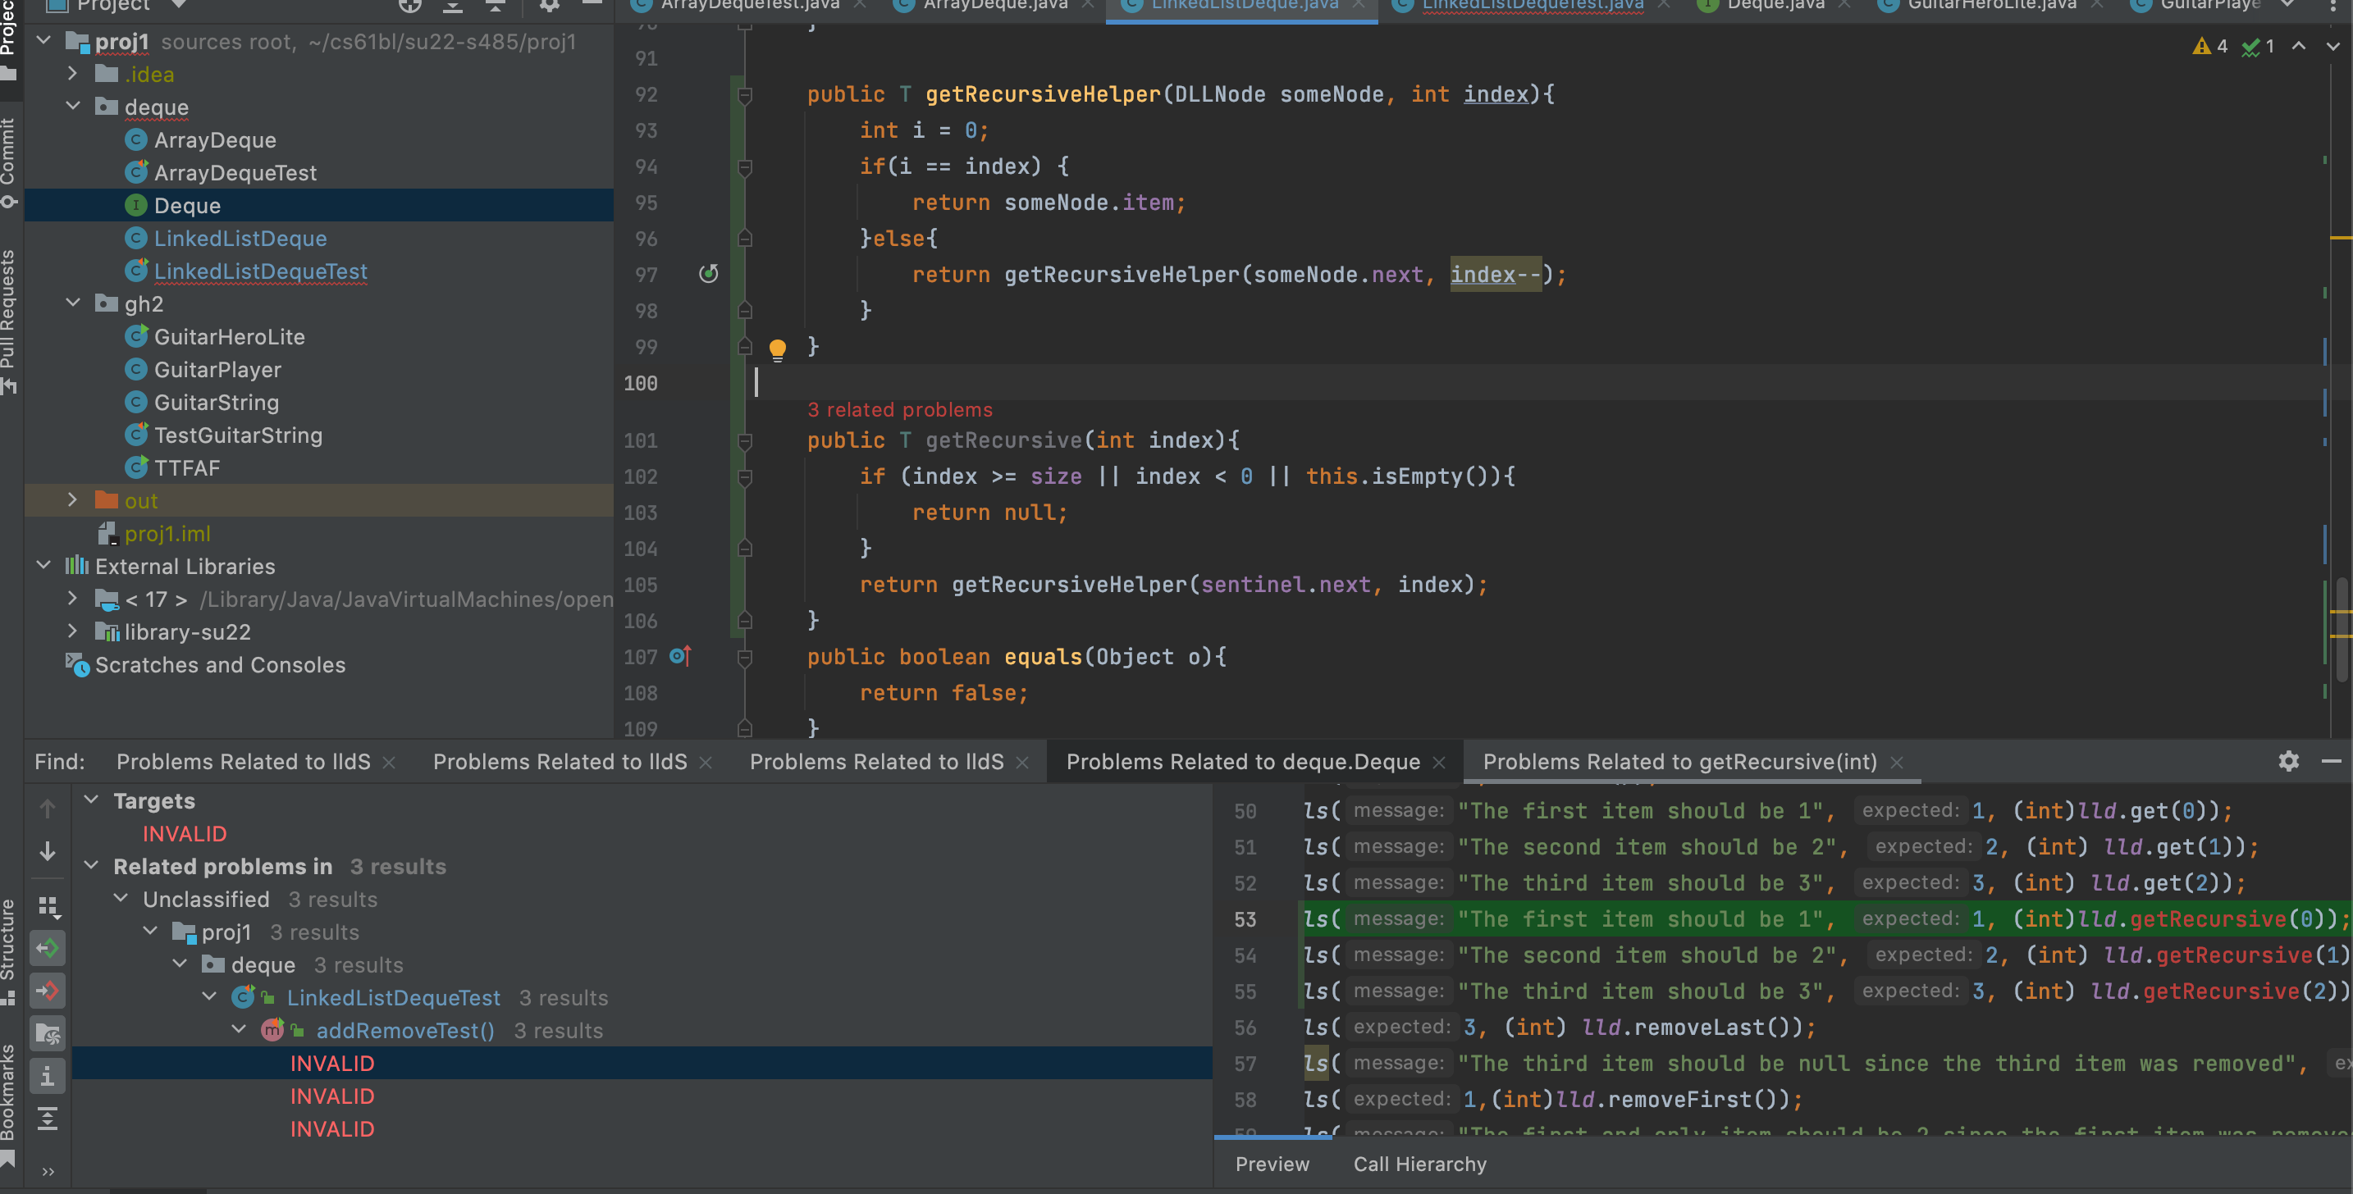Click the override gutter icon on line 107
The width and height of the screenshot is (2353, 1194).
click(680, 655)
